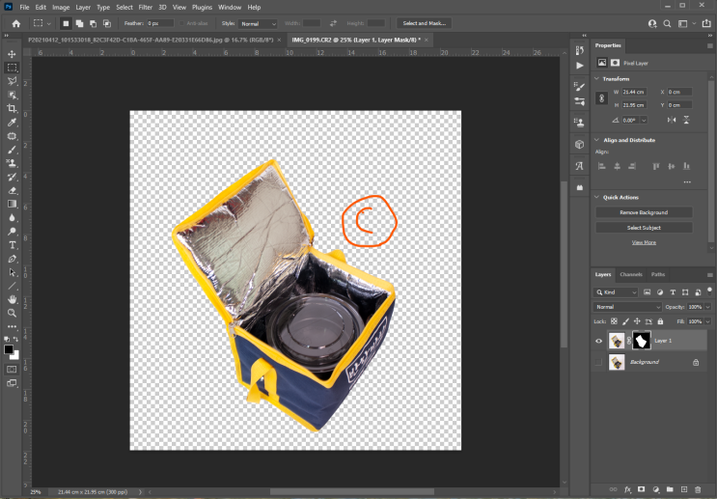Delete layer with trash icon
The image size is (717, 499).
[698, 490]
